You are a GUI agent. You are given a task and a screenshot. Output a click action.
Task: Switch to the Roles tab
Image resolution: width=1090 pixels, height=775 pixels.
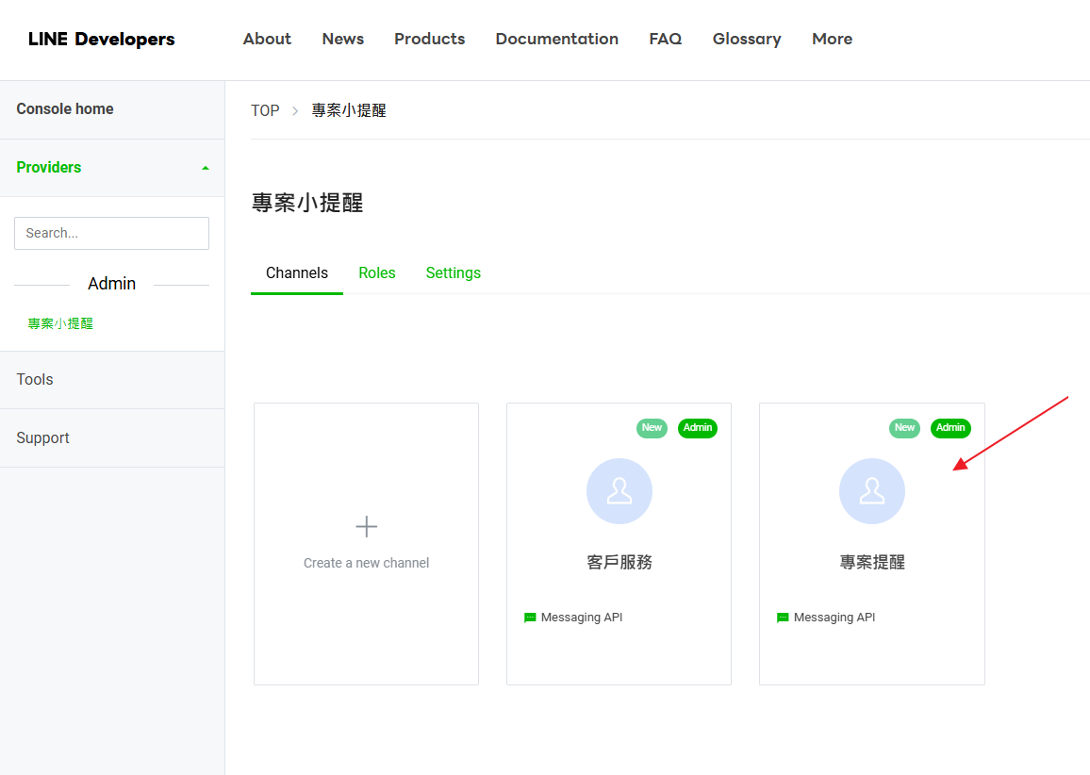click(x=377, y=273)
